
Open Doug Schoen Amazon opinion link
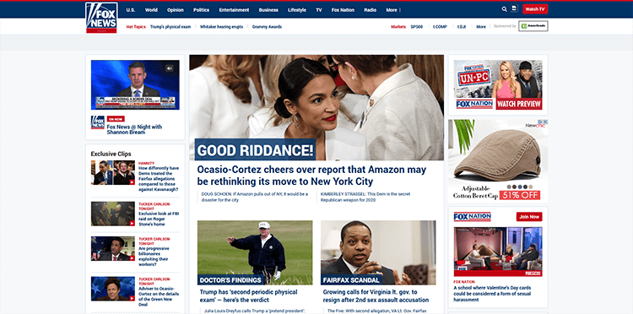coord(255,197)
